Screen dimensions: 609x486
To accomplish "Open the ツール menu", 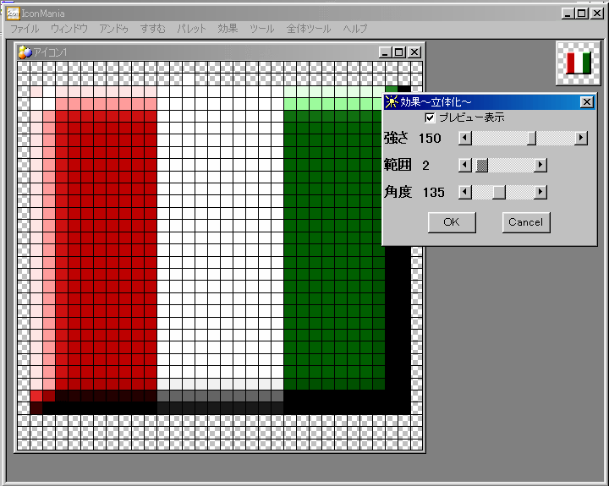I will 261,29.
